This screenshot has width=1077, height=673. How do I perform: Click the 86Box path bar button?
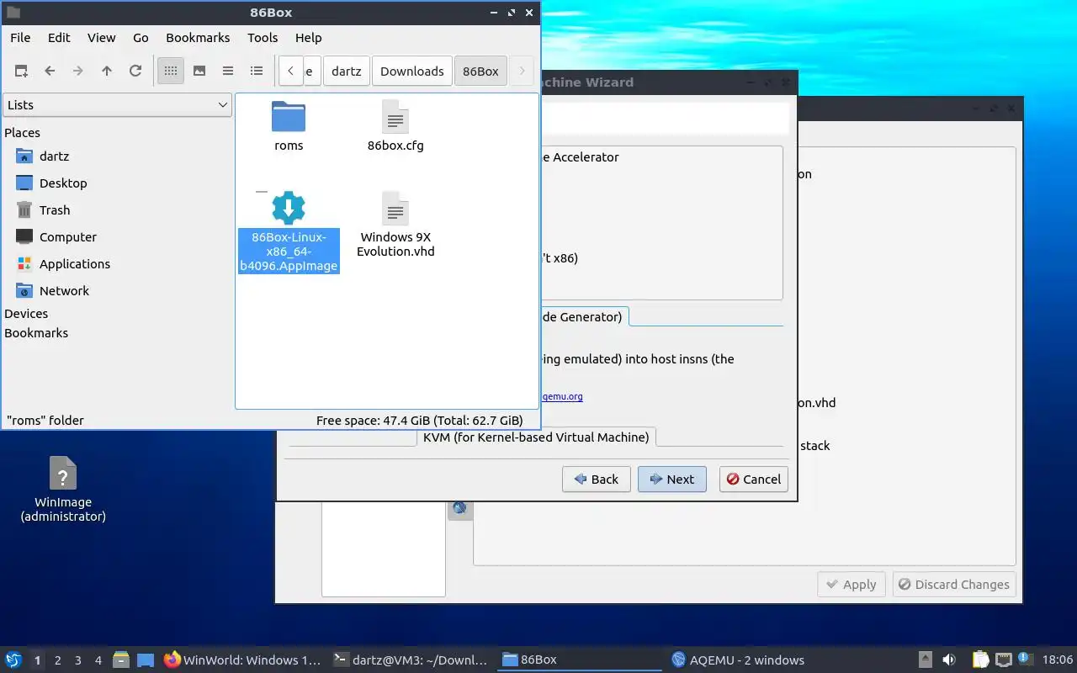tap(480, 72)
